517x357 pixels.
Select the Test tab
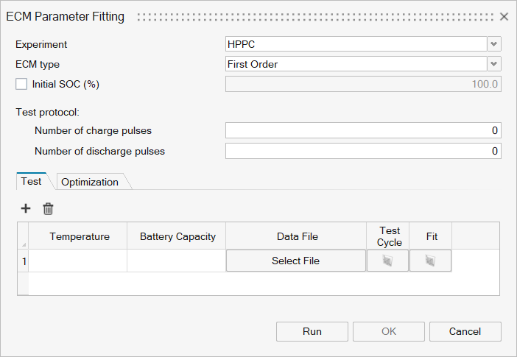click(31, 181)
